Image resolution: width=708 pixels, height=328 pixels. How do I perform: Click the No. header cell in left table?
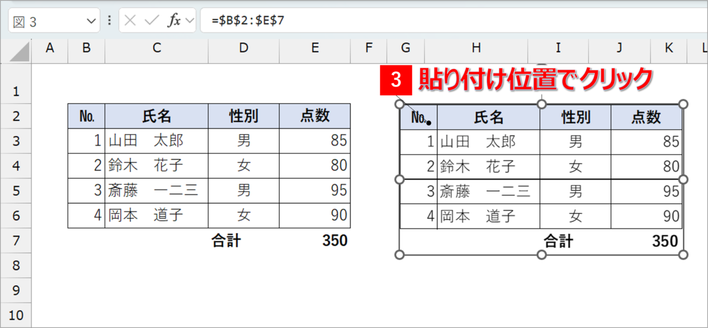pos(86,116)
